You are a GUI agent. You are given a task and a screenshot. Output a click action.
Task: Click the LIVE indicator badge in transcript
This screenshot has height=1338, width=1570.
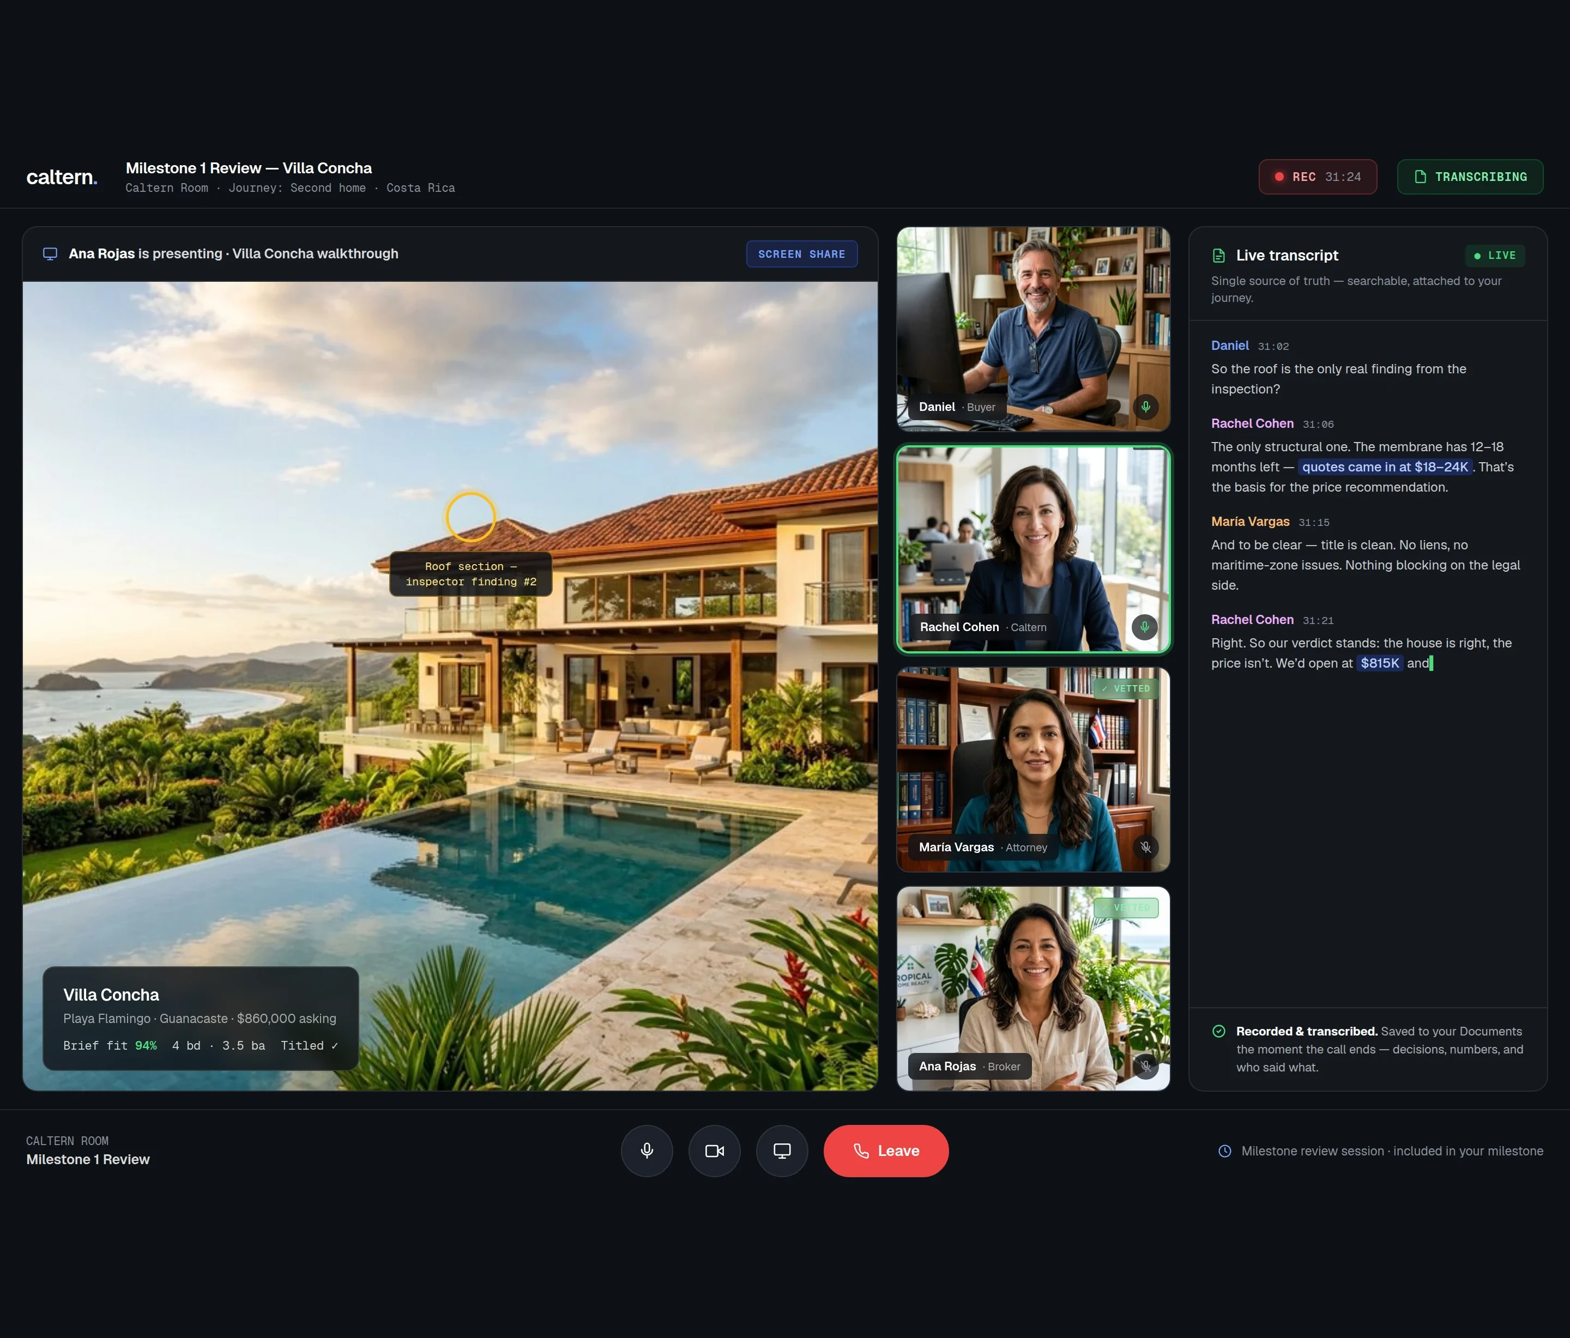point(1494,255)
